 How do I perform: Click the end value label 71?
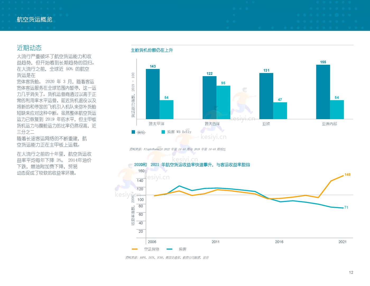click(346, 207)
